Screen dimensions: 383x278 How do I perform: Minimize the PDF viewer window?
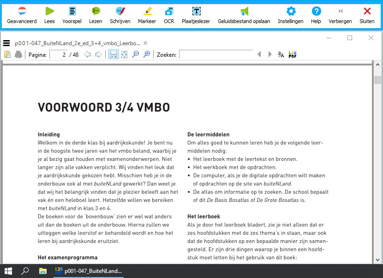point(329,38)
